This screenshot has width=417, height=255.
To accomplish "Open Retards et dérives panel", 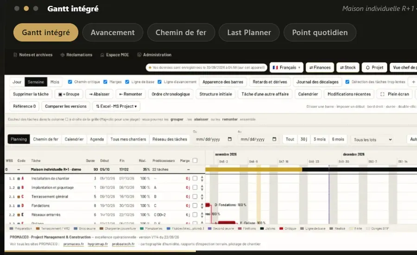I will point(270,82).
